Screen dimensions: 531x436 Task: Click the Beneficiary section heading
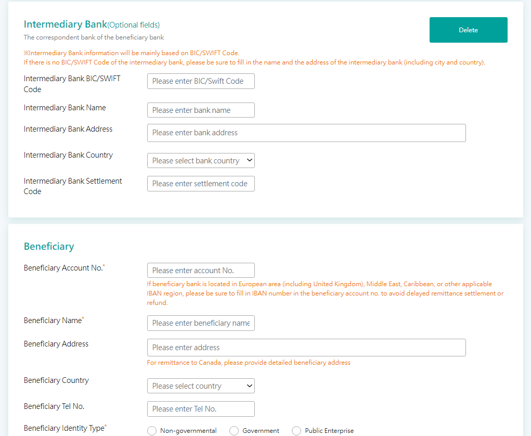coord(49,246)
